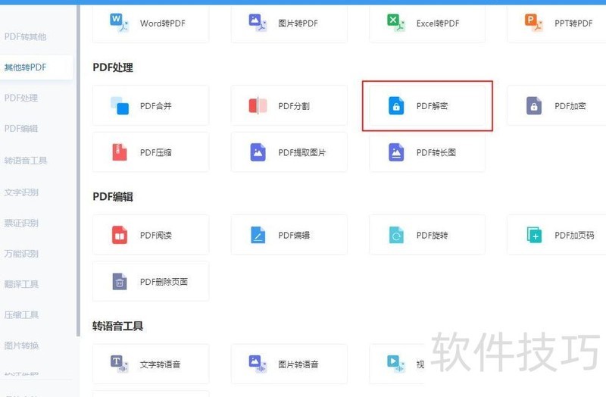Click the PDF删除页面 label
Screen dimensions: 606x397
164,281
